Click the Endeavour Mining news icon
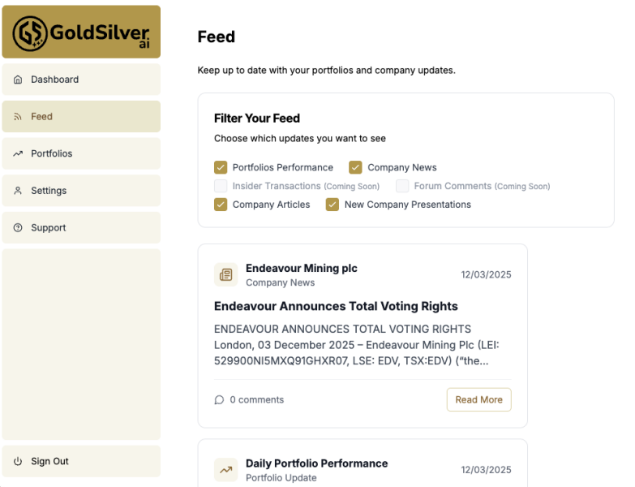 [x=226, y=275]
